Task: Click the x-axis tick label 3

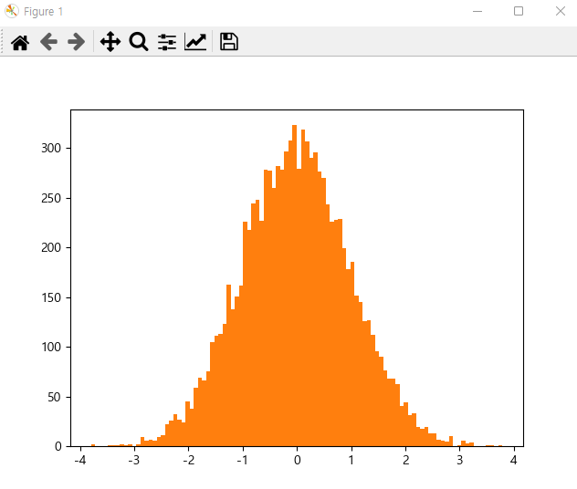Action: (459, 460)
